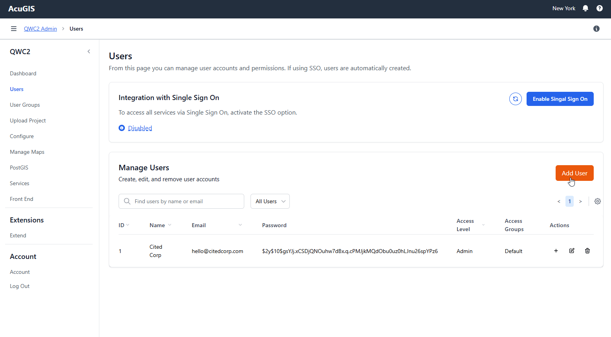611x337 pixels.
Task: Collapse the QWC2 sidebar
Action: pos(89,51)
